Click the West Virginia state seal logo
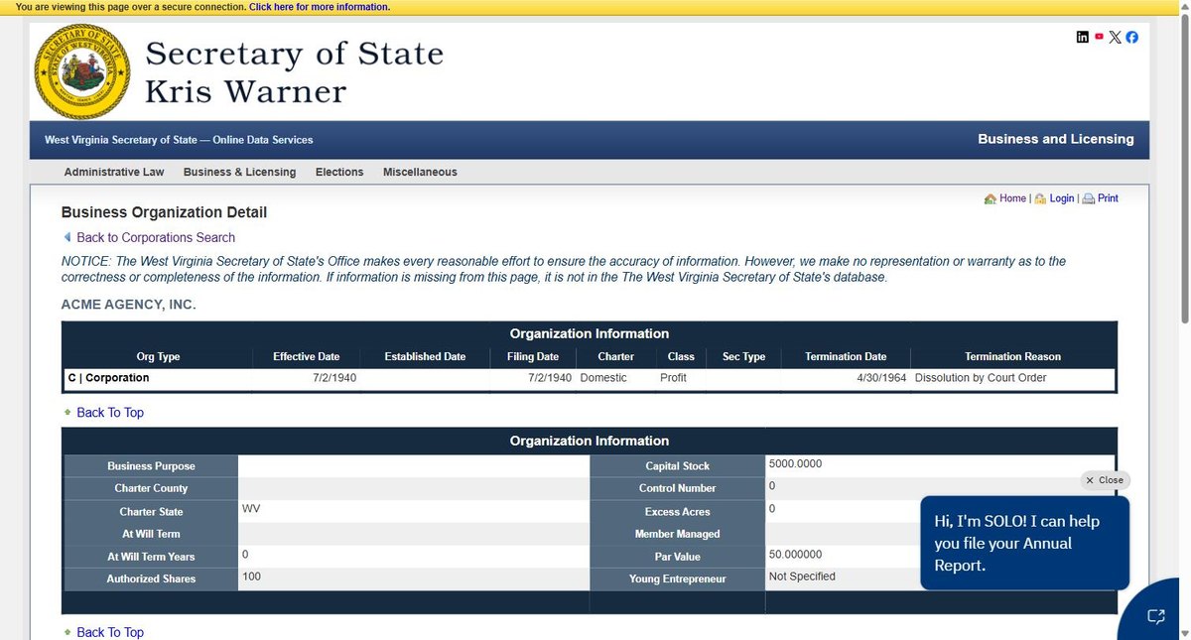The width and height of the screenshot is (1191, 640). click(82, 71)
